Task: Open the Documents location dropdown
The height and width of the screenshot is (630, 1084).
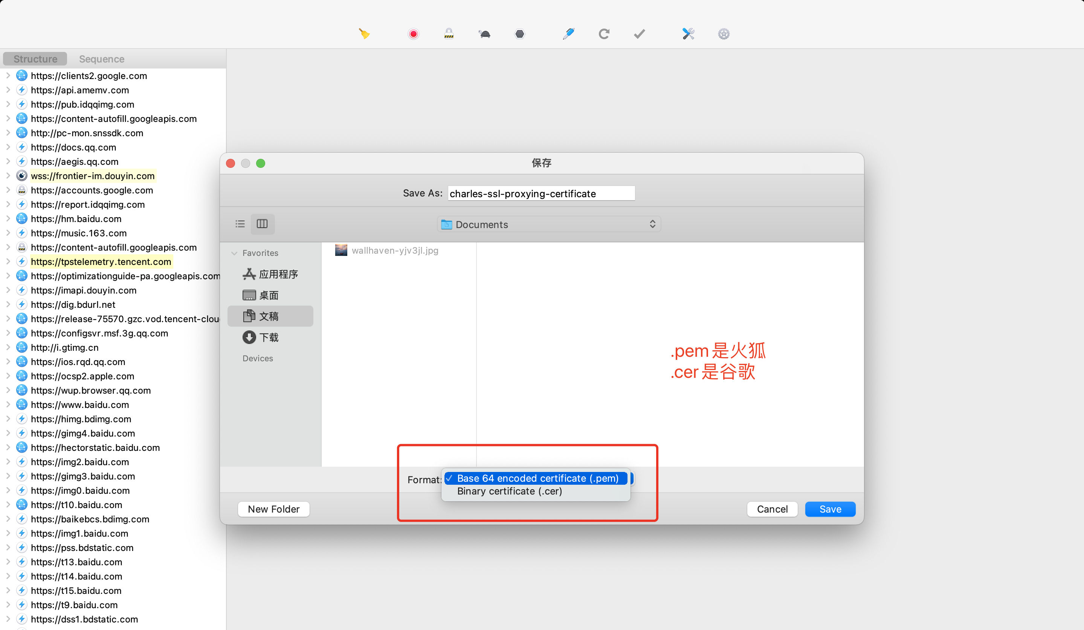Action: click(x=549, y=224)
